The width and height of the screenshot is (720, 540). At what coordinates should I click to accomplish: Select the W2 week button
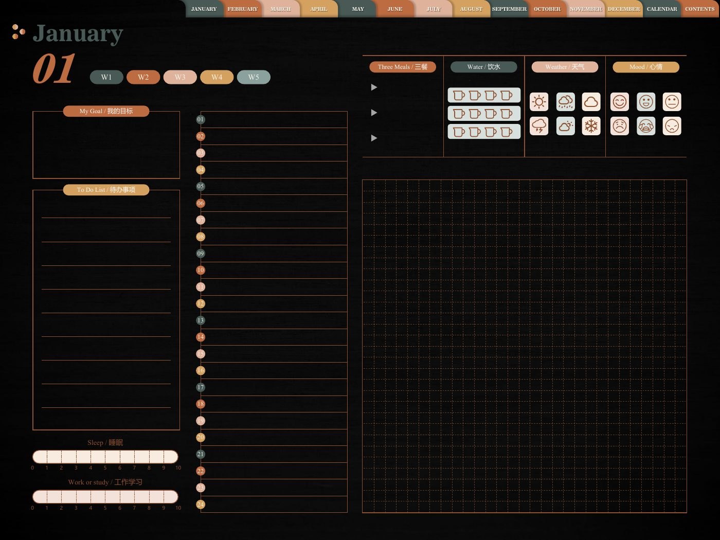click(143, 77)
